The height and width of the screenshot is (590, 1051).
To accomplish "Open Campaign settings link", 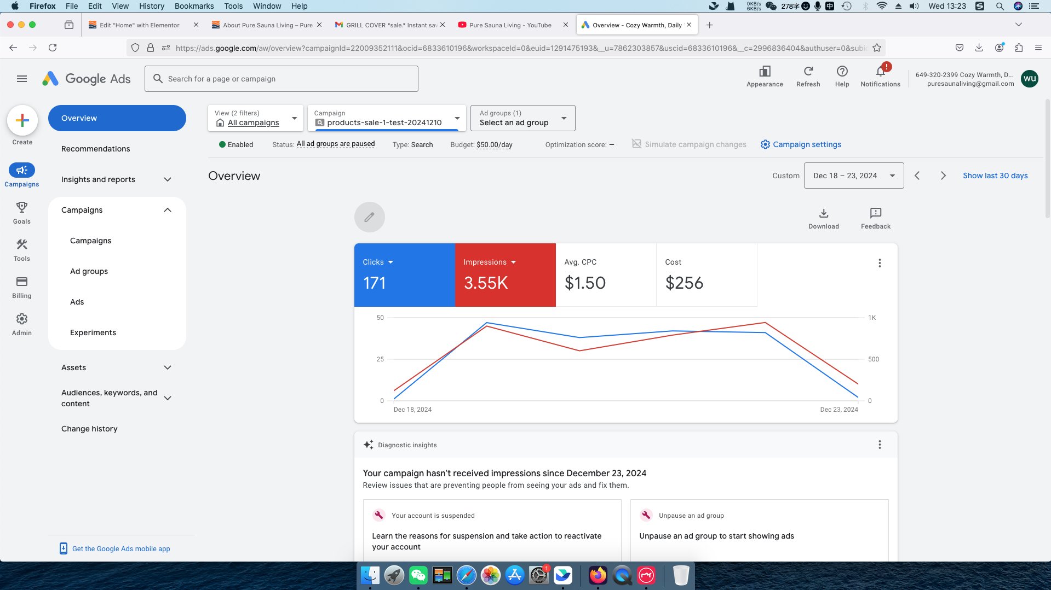I will 806,144.
